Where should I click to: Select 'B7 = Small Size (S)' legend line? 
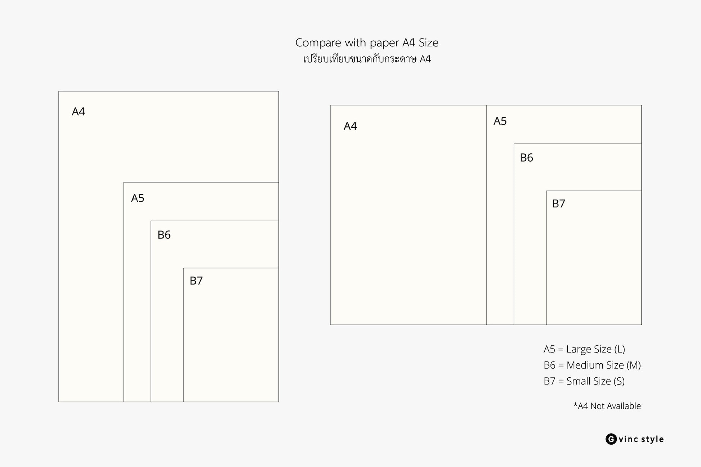point(584,381)
